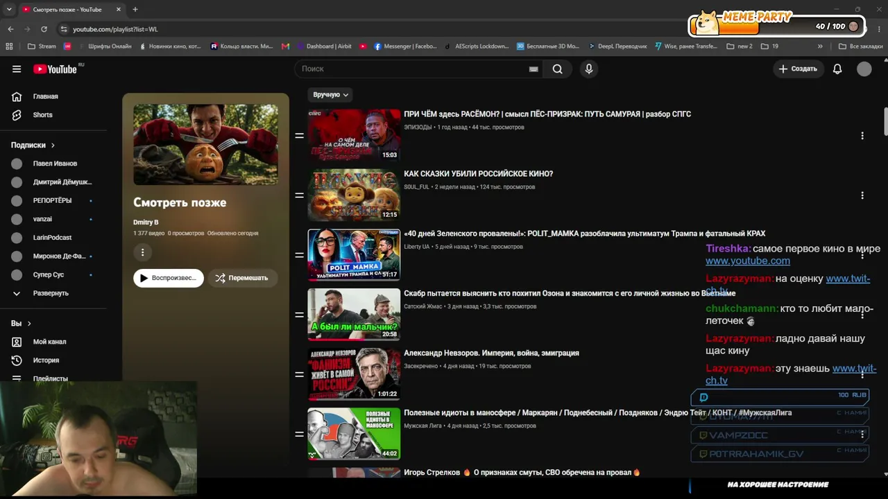This screenshot has height=499, width=888.
Task: Open the Stream bookmarks folder
Action: coord(42,46)
